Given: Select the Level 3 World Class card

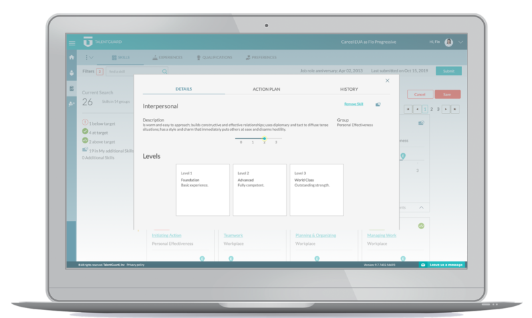Looking at the screenshot, I should pos(317,190).
